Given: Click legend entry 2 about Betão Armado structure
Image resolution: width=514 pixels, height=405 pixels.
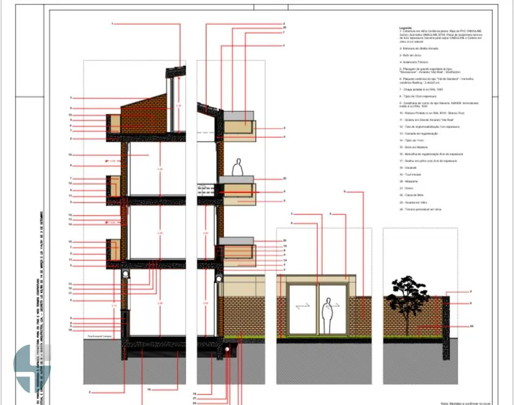Looking at the screenshot, I should pos(418,48).
